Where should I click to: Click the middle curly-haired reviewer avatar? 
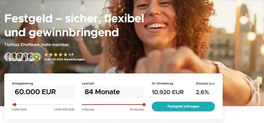19,57
